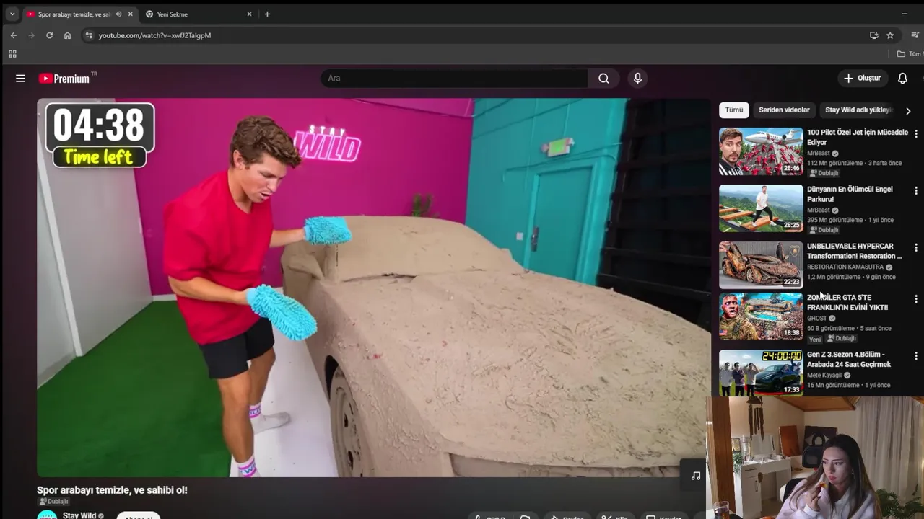Open options for 'Gen Z 3.Sezon 4.Bölüm' video
The image size is (924, 519).
pyautogui.click(x=916, y=356)
